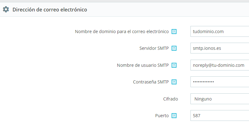Image resolution: width=249 pixels, height=128 pixels.
Task: Click the "Puerto" label text
Action: click(x=162, y=116)
